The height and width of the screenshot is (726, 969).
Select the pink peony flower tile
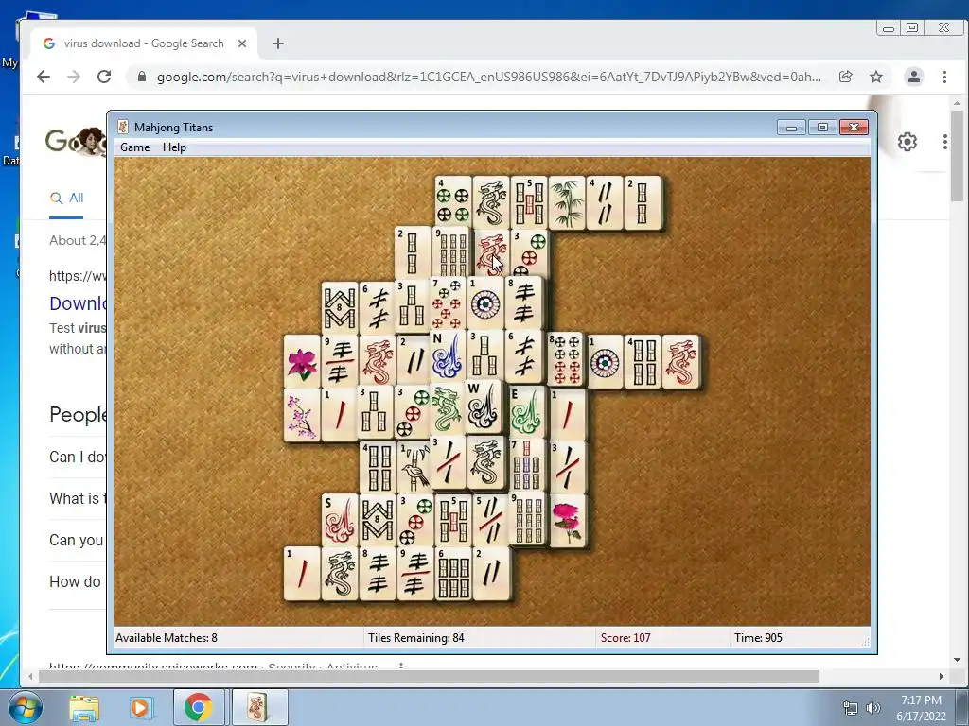pyautogui.click(x=567, y=521)
